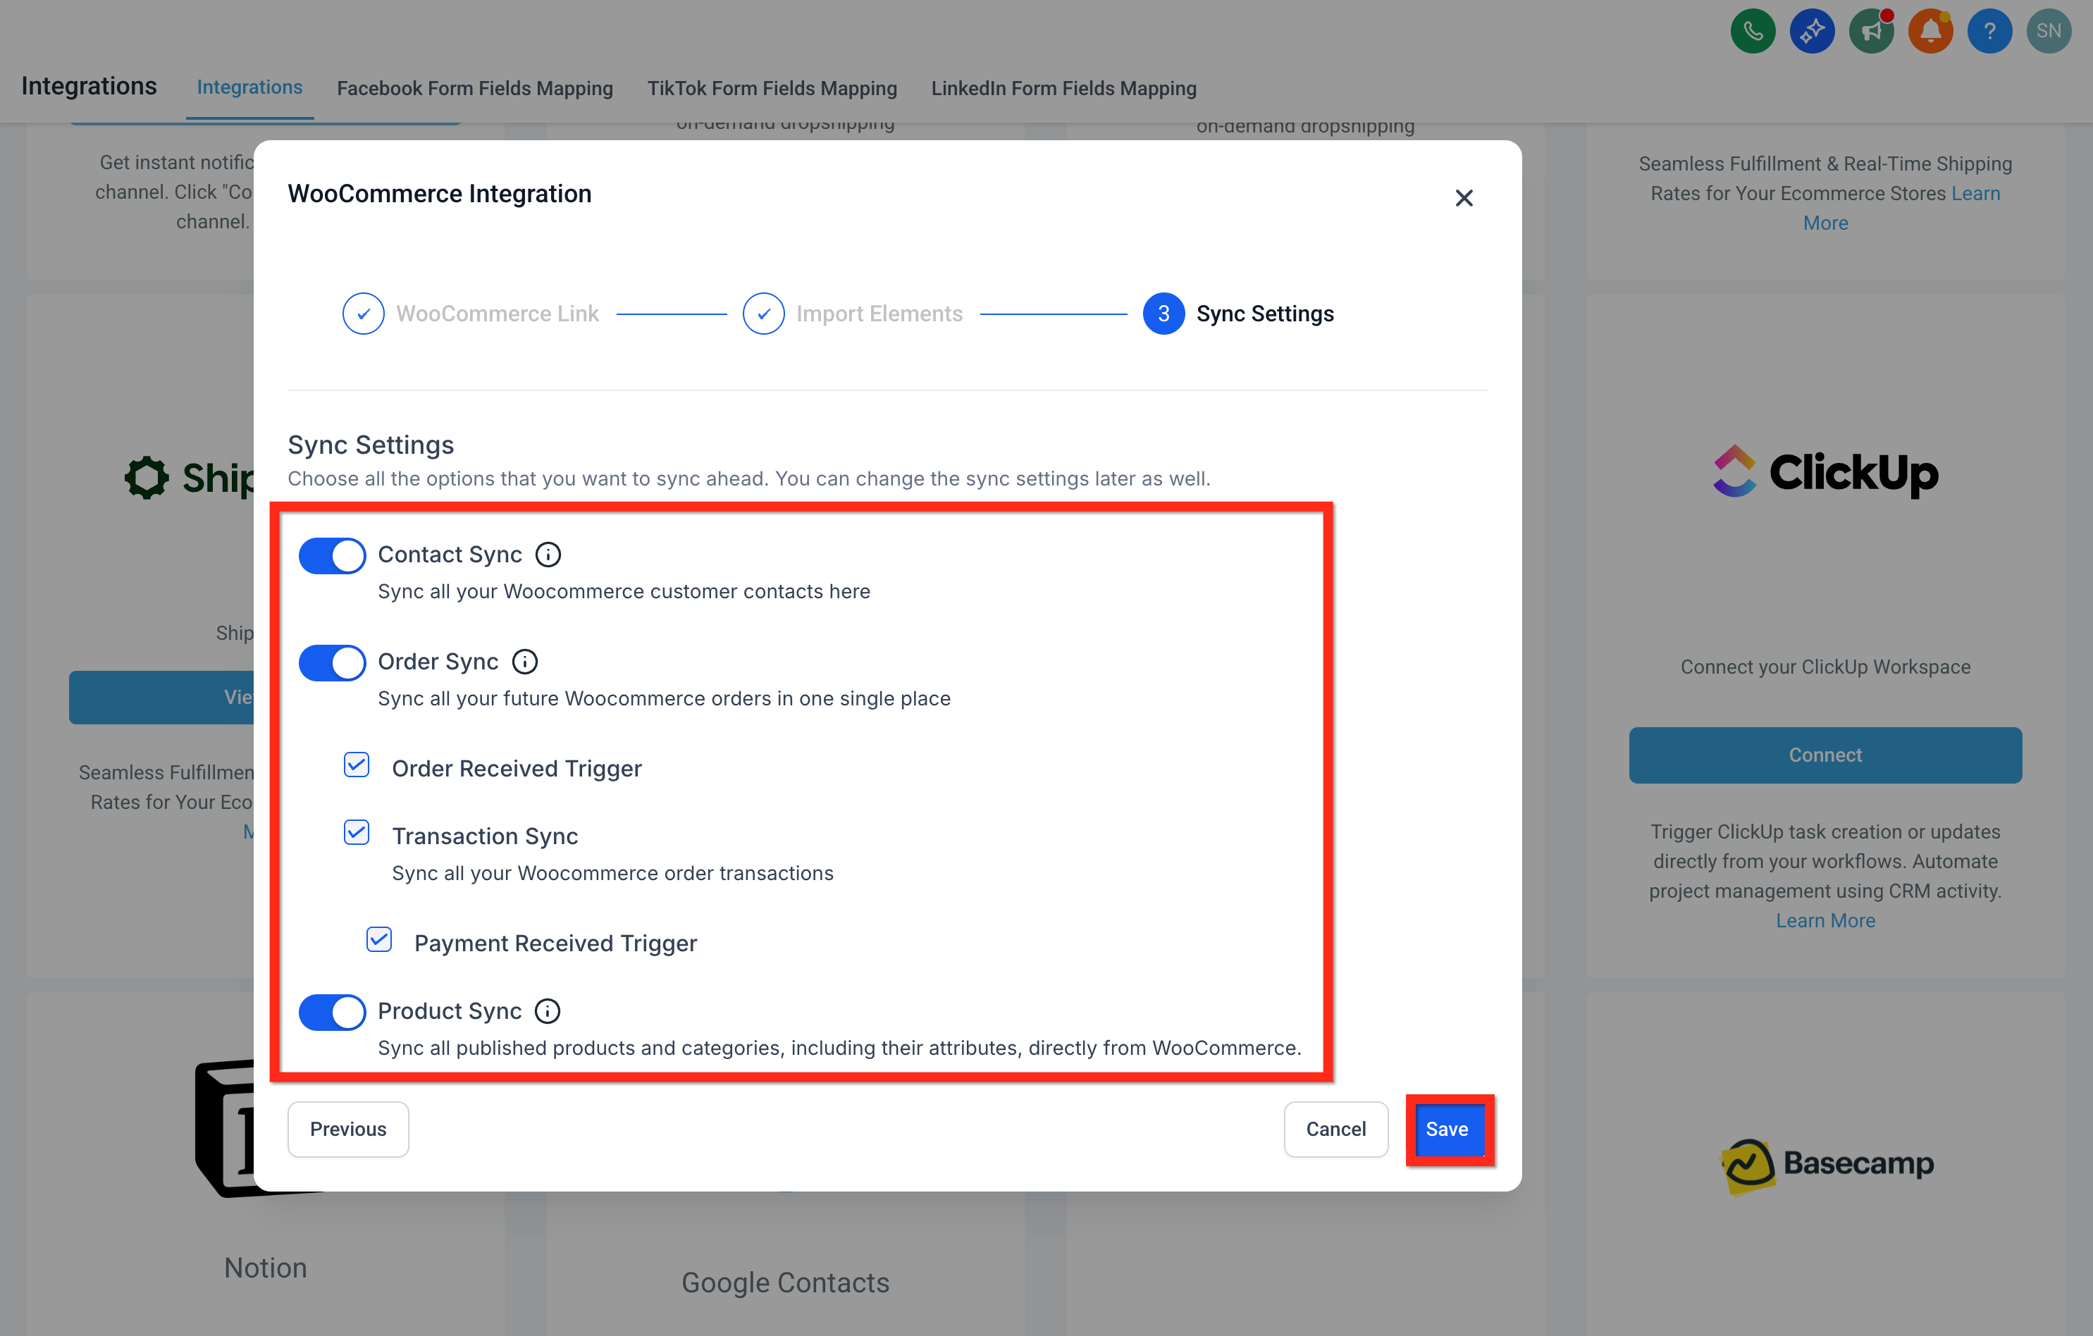2093x1336 pixels.
Task: Switch to the Integrations tab
Action: (249, 88)
